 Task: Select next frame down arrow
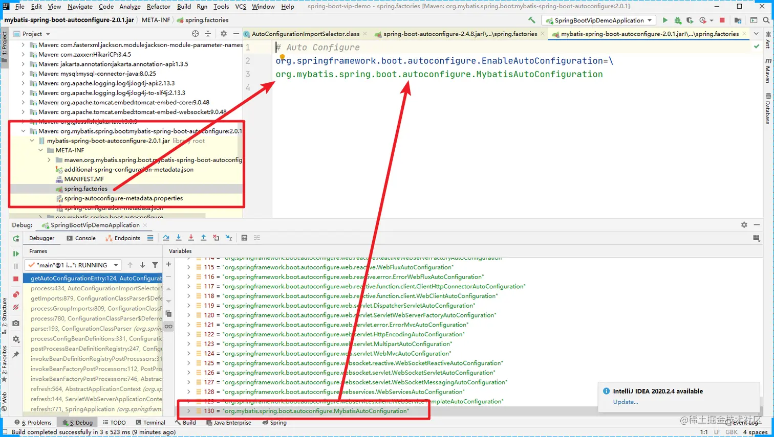click(142, 265)
